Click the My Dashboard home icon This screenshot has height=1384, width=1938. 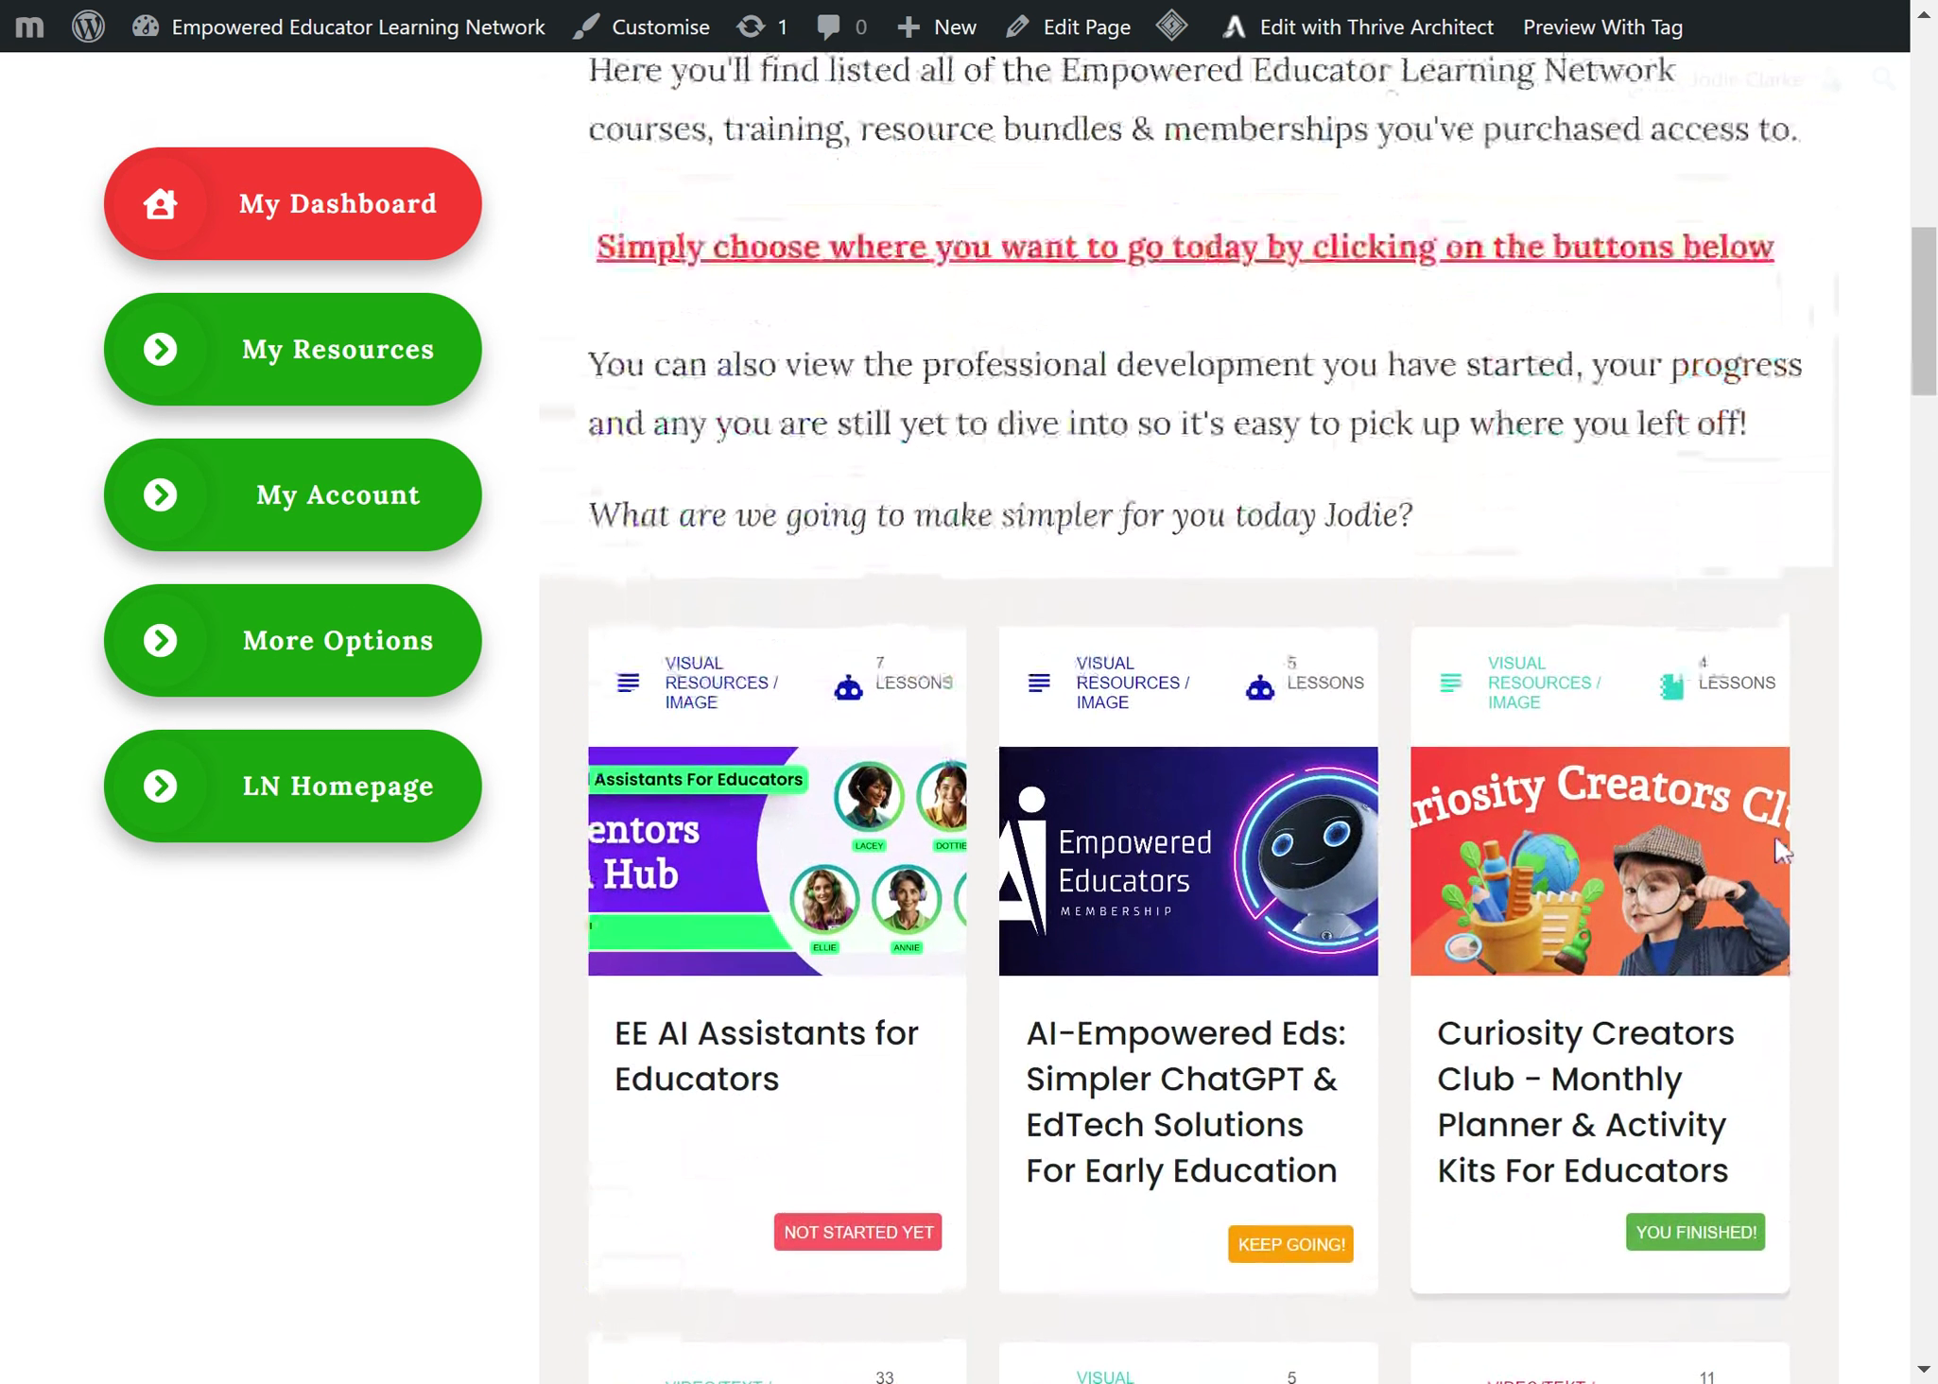click(x=161, y=203)
